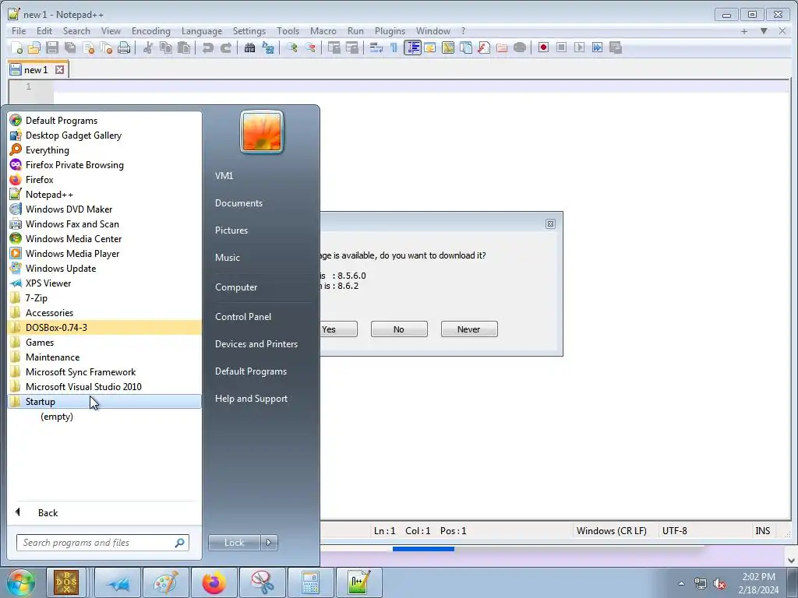The height and width of the screenshot is (598, 798).
Task: Click Never in the update dialog
Action: point(468,329)
